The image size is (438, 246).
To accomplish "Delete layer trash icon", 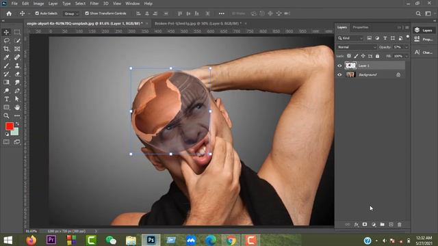I will coord(400,224).
